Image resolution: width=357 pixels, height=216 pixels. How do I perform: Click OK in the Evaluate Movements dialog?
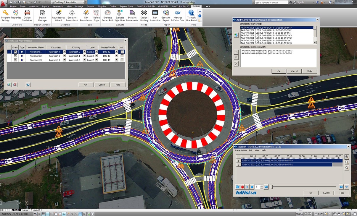pyautogui.click(x=86, y=85)
